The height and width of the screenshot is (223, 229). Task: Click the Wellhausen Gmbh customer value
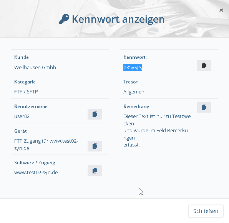point(35,68)
